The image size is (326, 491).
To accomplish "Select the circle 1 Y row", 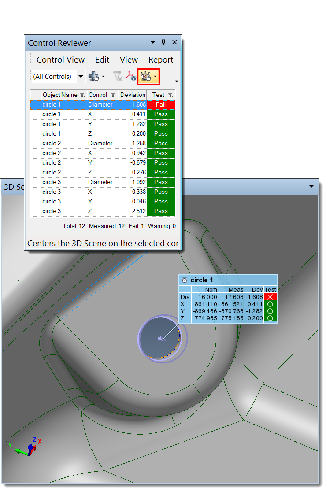I will pos(103,124).
